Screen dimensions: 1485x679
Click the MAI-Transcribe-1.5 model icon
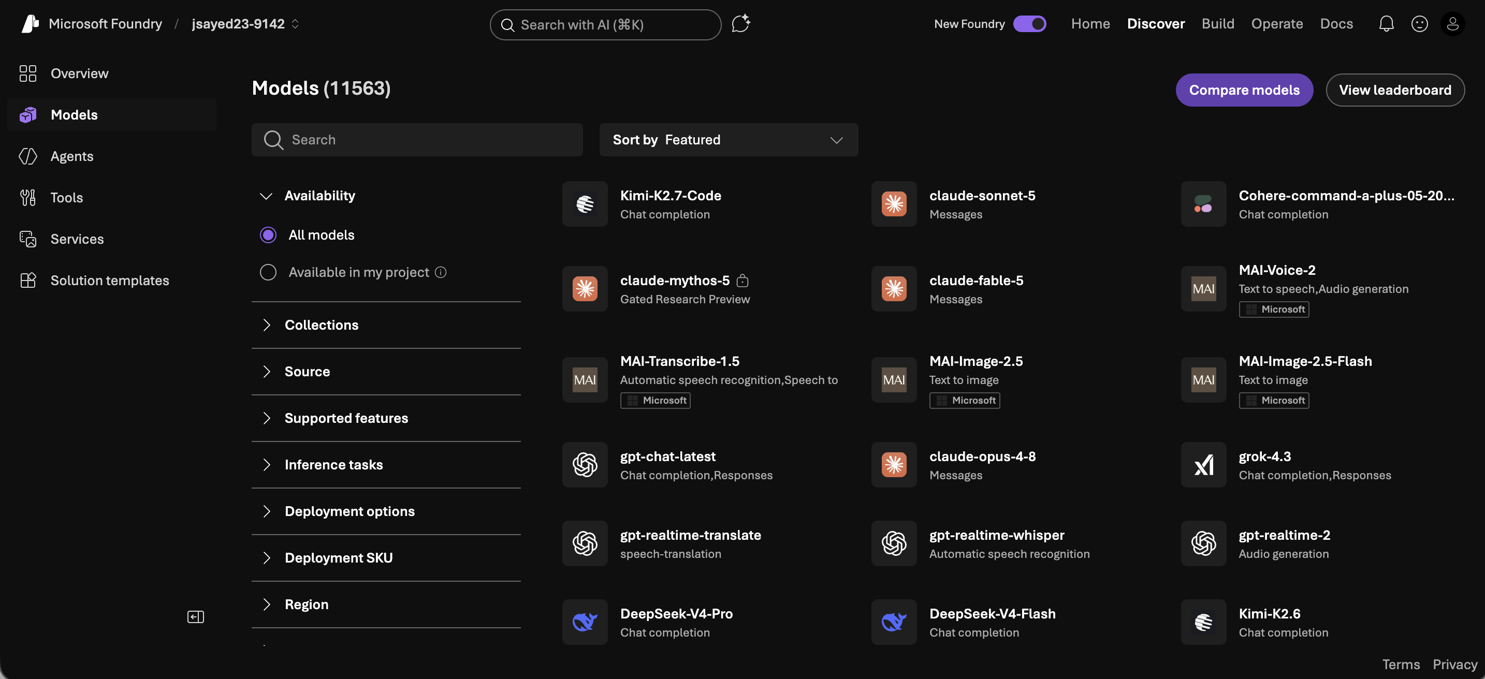point(585,380)
